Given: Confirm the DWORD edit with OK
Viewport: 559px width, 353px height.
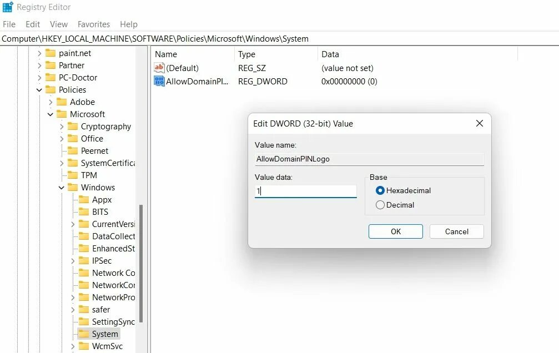Looking at the screenshot, I should [396, 231].
